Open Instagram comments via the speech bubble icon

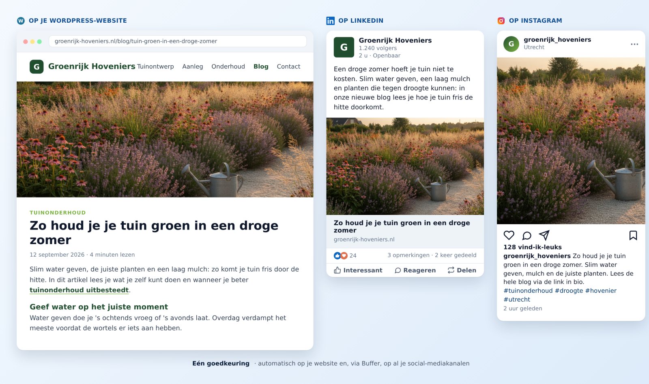coord(527,236)
